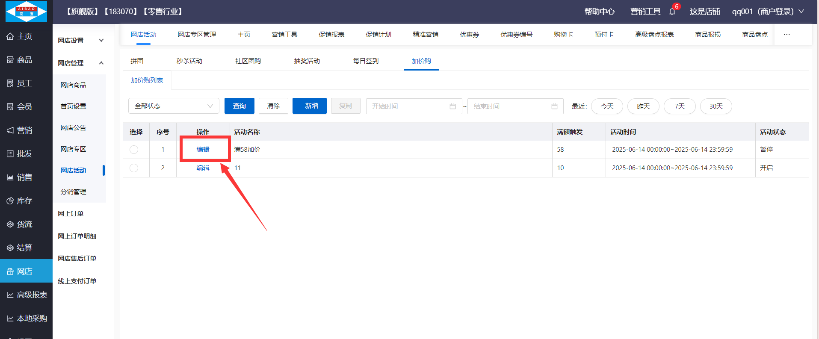This screenshot has width=819, height=339.
Task: Go to 会员 members sidebar section
Action: pyautogui.click(x=20, y=107)
